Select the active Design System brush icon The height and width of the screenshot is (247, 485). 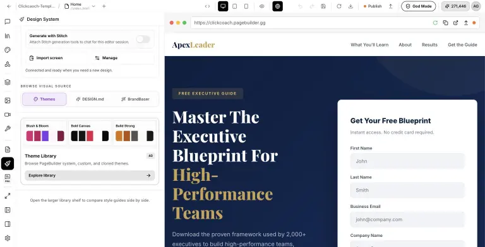[x=8, y=164]
